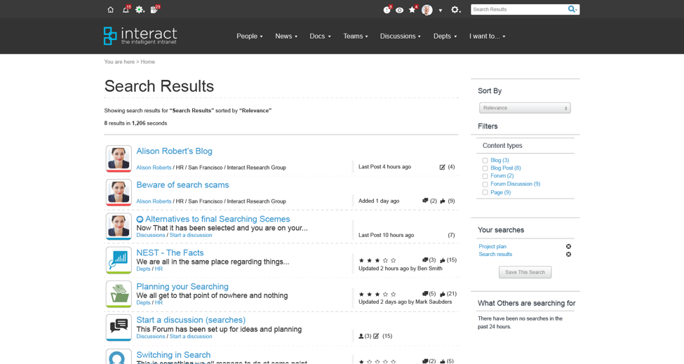This screenshot has height=364, width=684.
Task: Open the green gear application menu
Action: [x=139, y=10]
